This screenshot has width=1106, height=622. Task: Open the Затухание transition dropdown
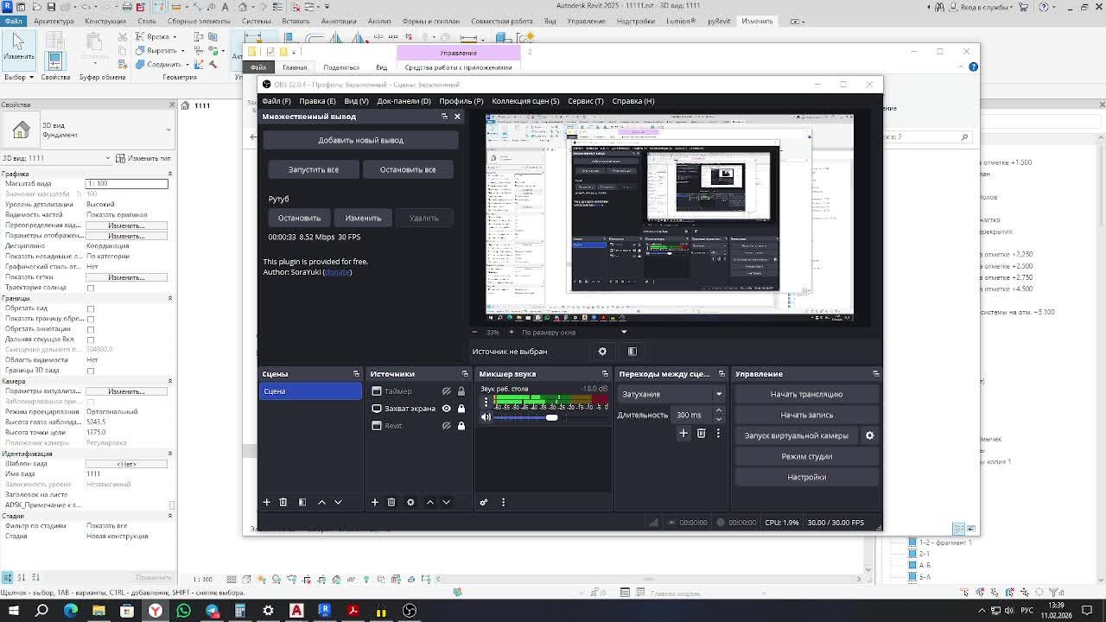point(671,394)
